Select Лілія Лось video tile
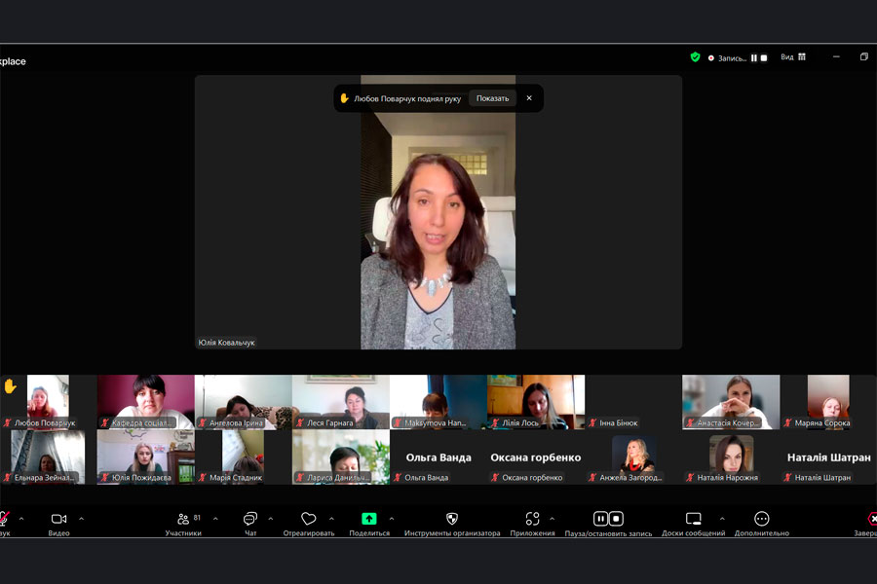Screen dimensions: 877x584 point(536,402)
